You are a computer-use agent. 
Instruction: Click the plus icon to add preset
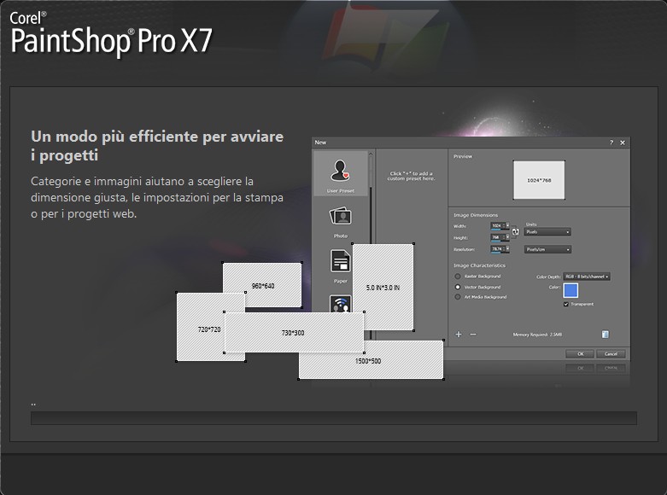point(459,335)
